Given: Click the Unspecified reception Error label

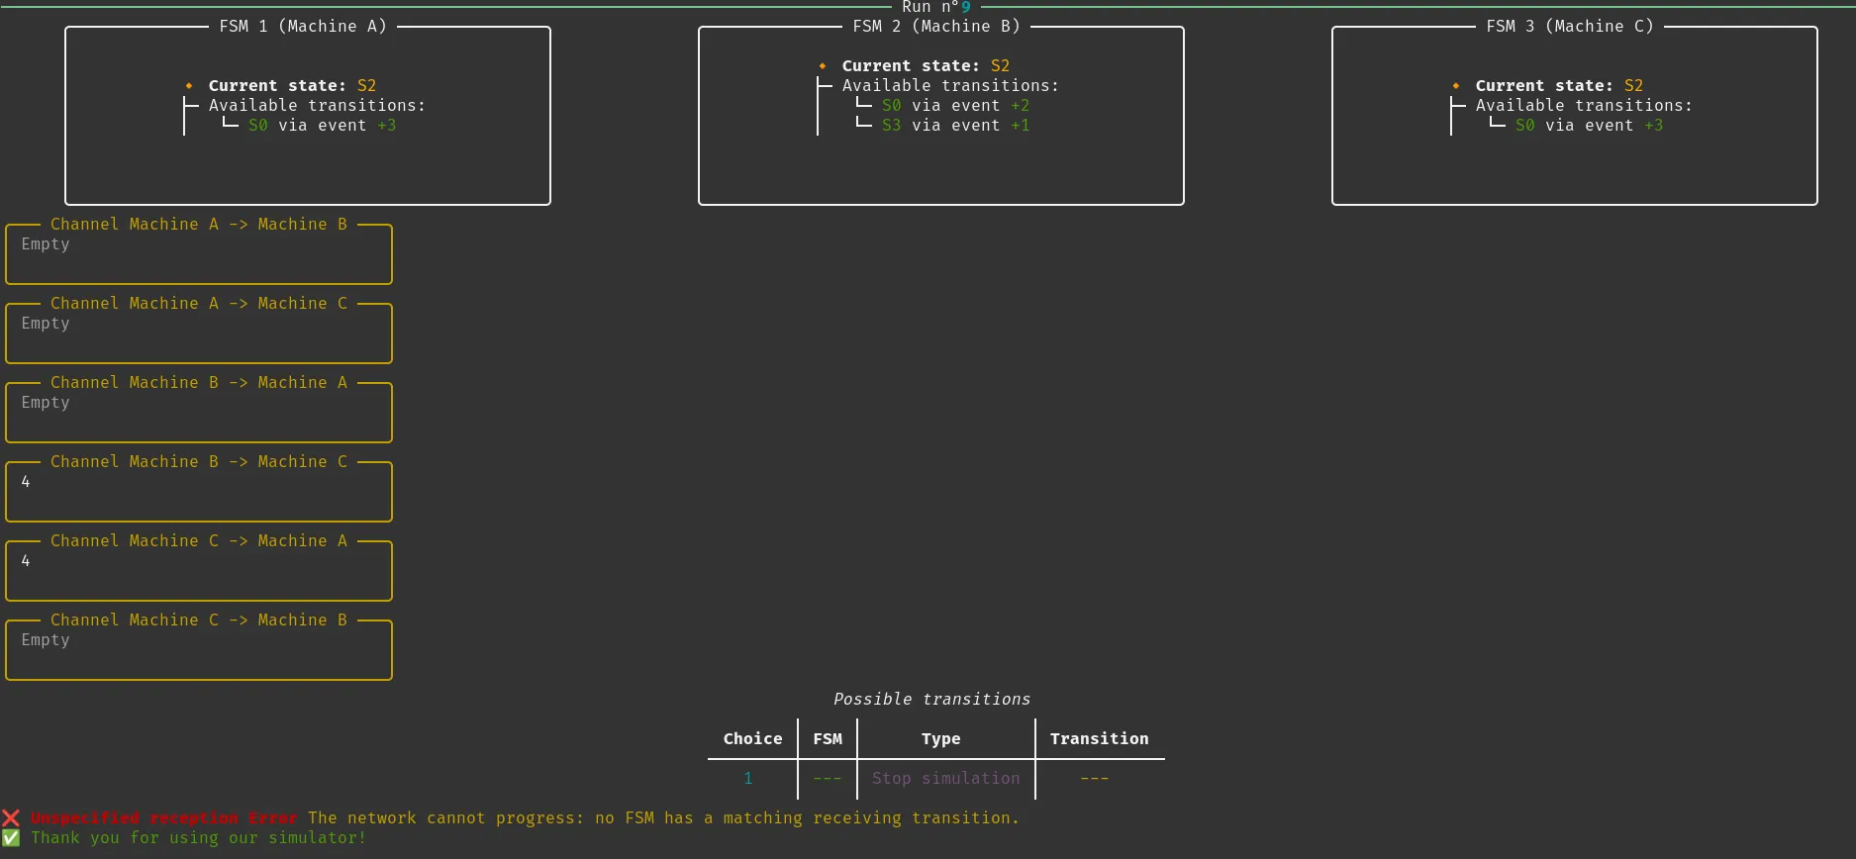Looking at the screenshot, I should click(163, 818).
